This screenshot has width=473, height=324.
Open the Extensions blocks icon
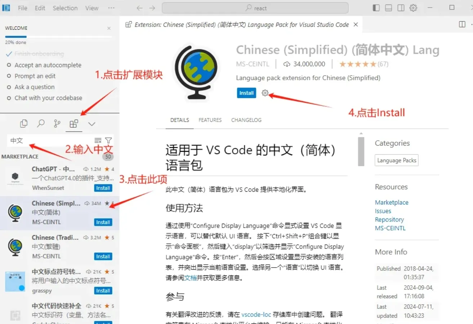74,124
